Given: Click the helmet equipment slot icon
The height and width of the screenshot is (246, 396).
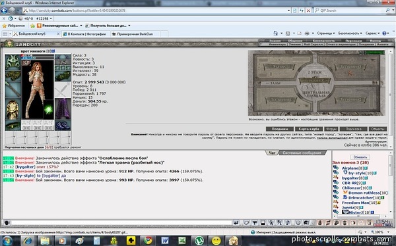Looking at the screenshot, I should [13, 62].
